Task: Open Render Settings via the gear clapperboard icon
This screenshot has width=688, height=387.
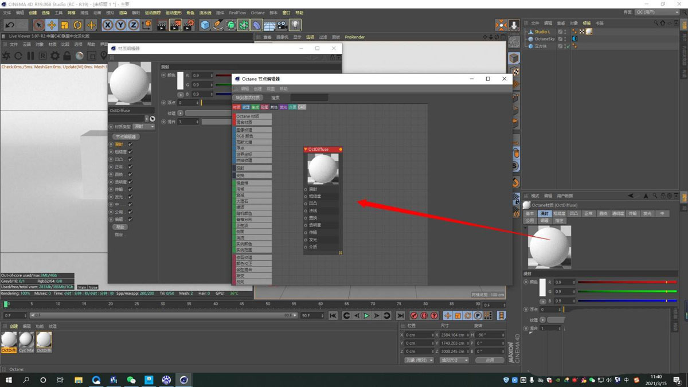Action: click(x=189, y=25)
